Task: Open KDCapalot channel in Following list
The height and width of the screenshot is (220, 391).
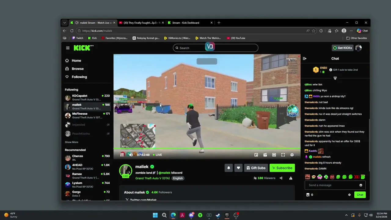Action: coord(87,97)
